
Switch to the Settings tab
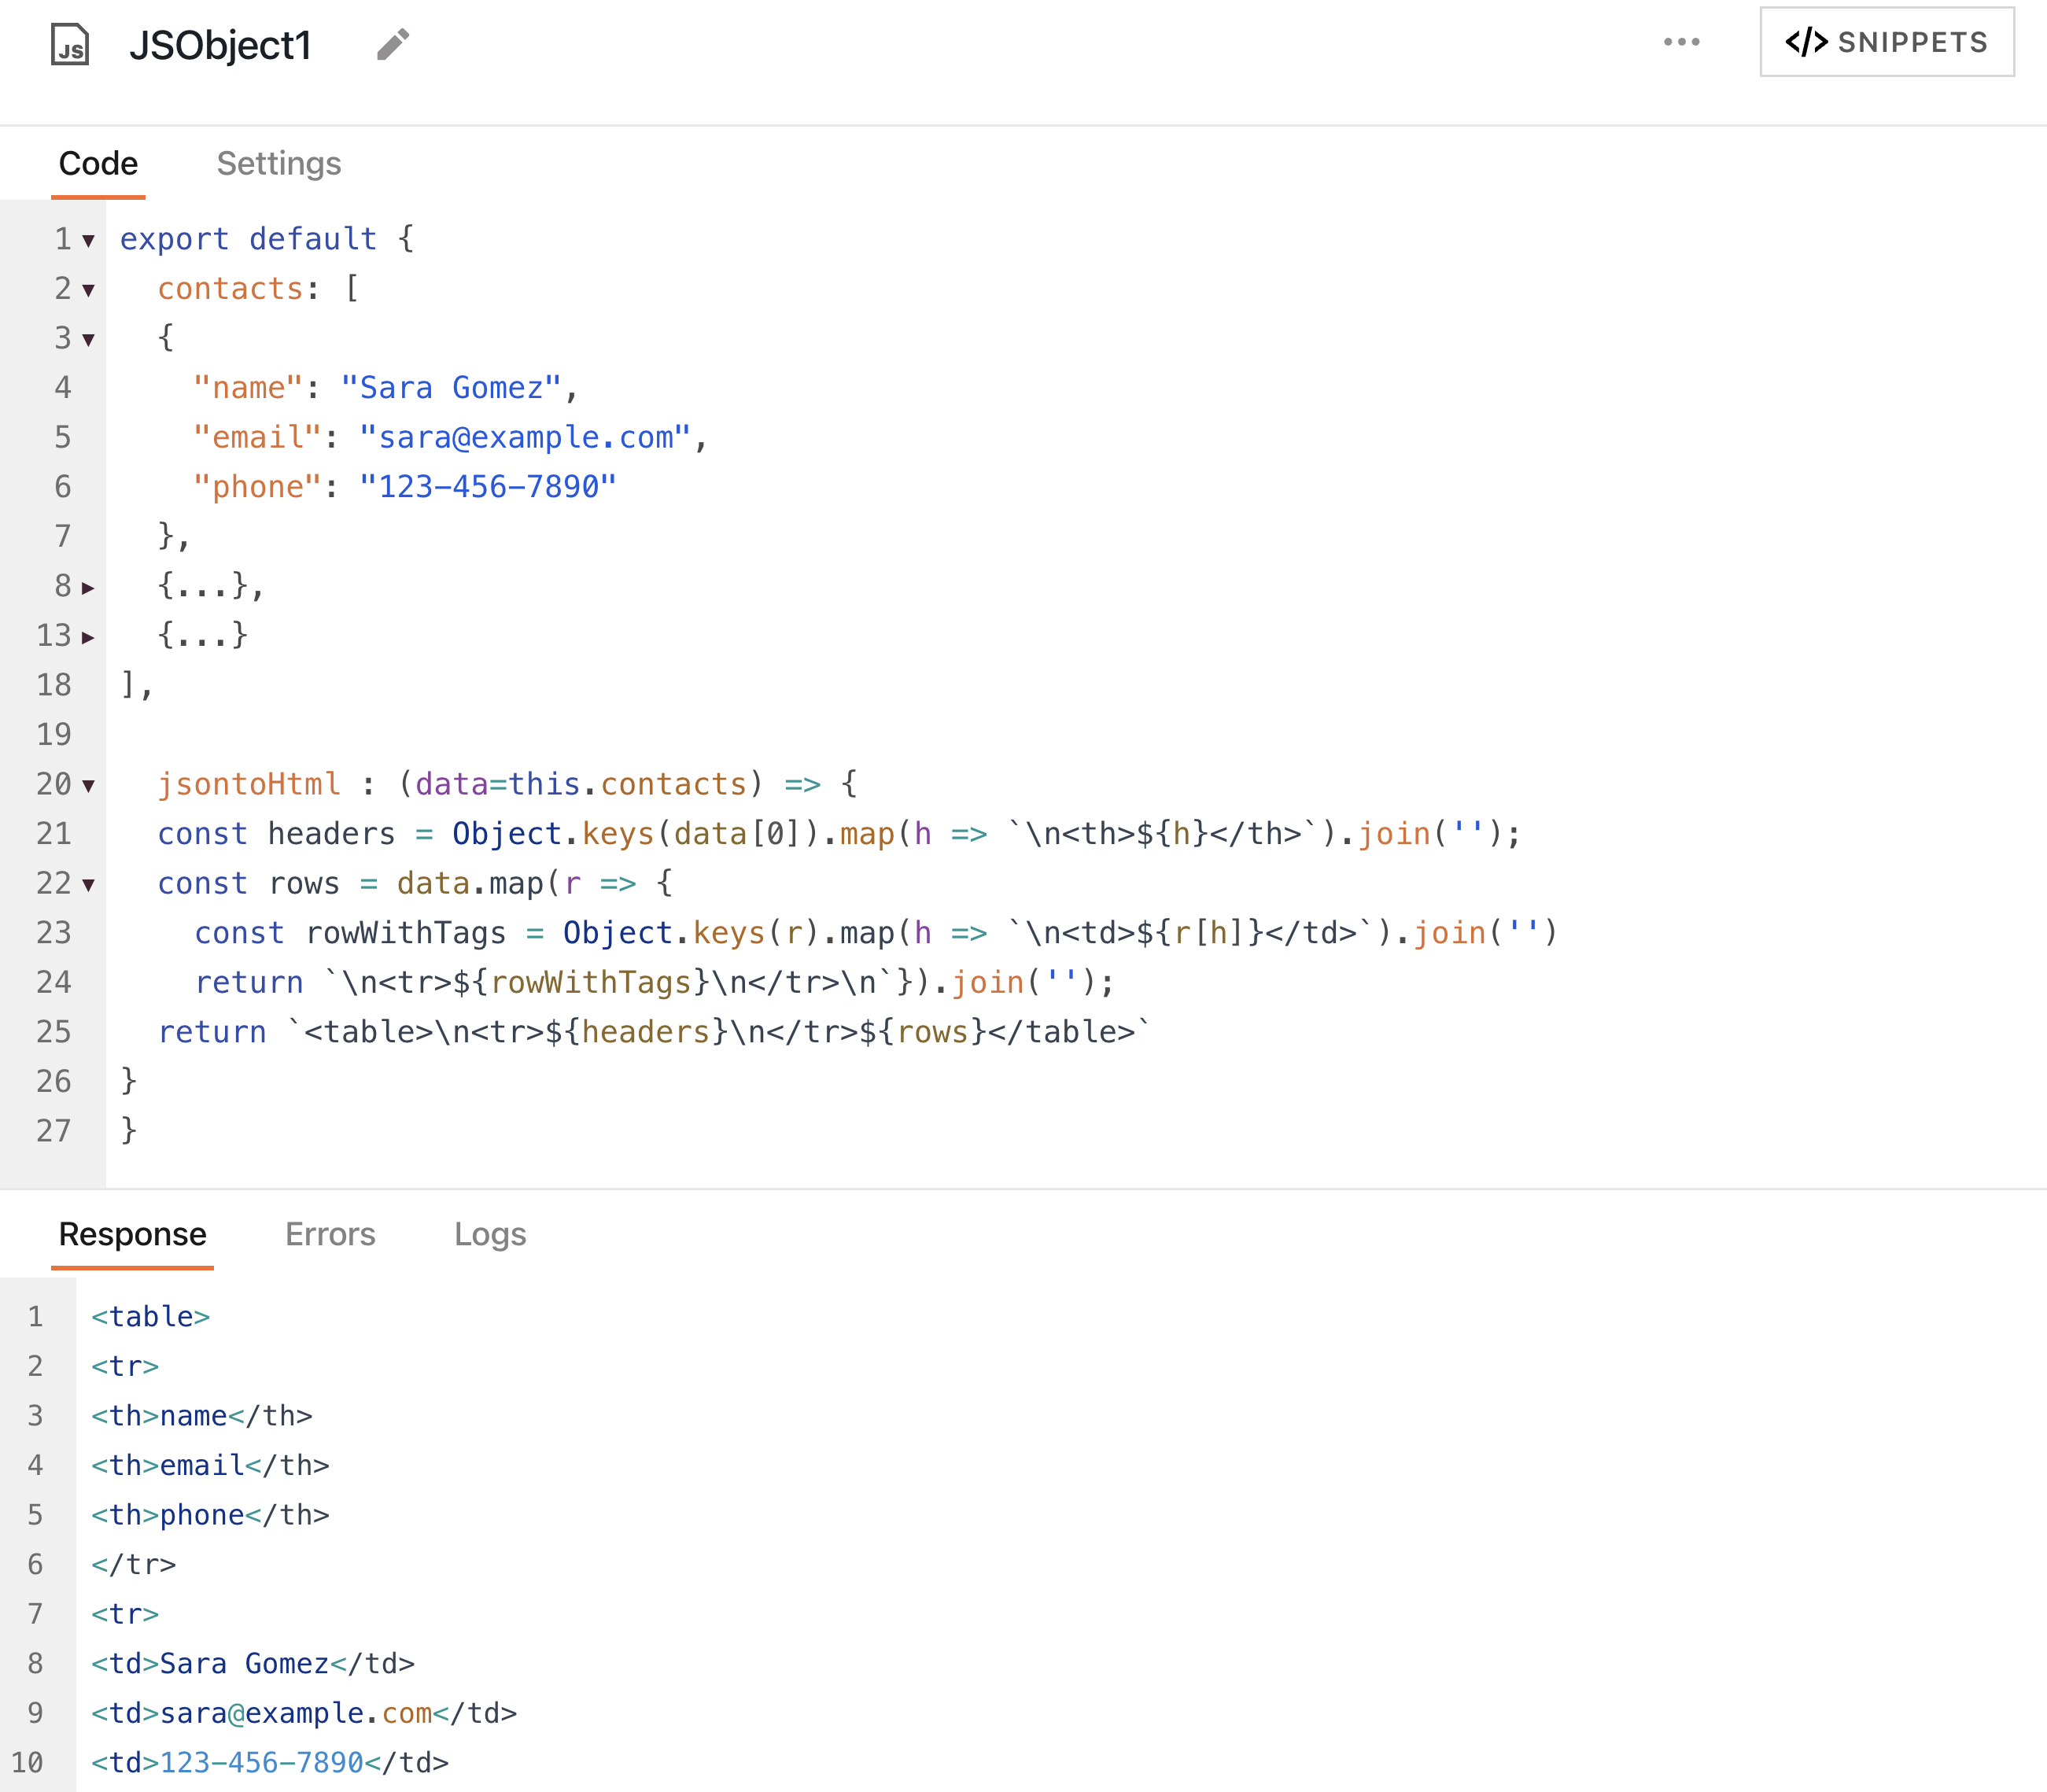[279, 163]
